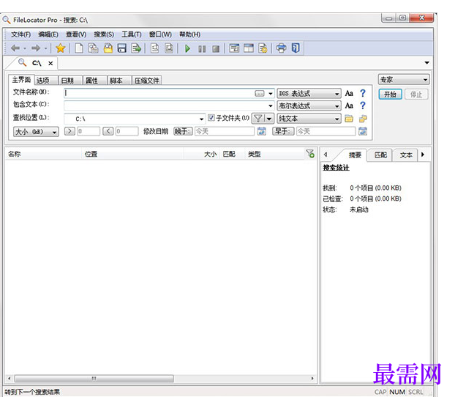
Task: Open Favorites star icon
Action: [61, 48]
